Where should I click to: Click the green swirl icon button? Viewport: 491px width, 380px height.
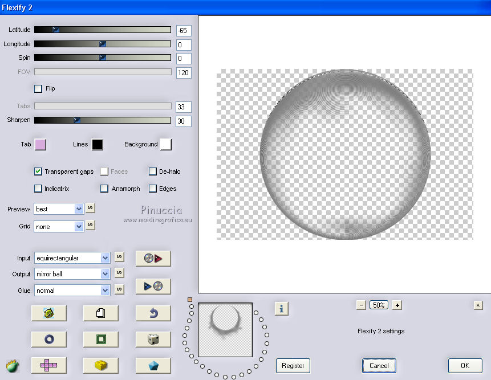point(49,313)
